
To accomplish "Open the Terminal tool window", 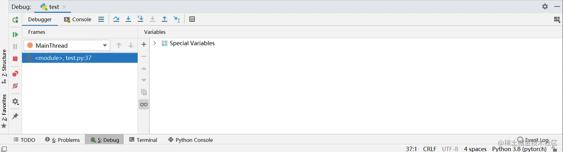I will (x=143, y=140).
